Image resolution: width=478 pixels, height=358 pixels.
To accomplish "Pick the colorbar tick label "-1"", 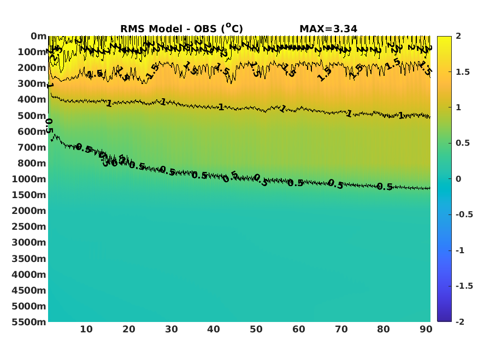I will click(460, 250).
